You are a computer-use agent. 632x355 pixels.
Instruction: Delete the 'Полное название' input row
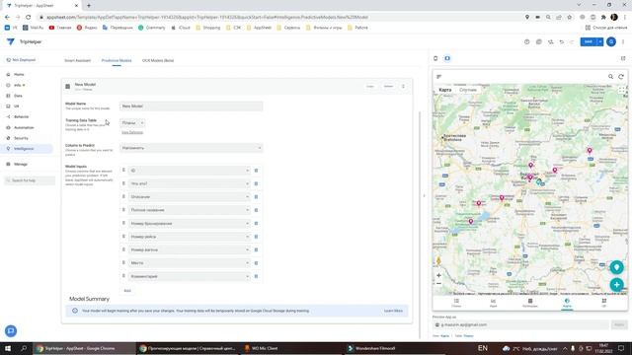pos(256,210)
